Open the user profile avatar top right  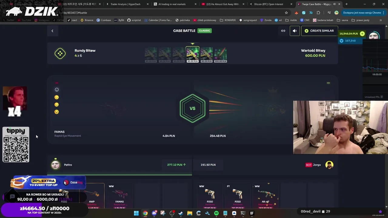point(374,36)
